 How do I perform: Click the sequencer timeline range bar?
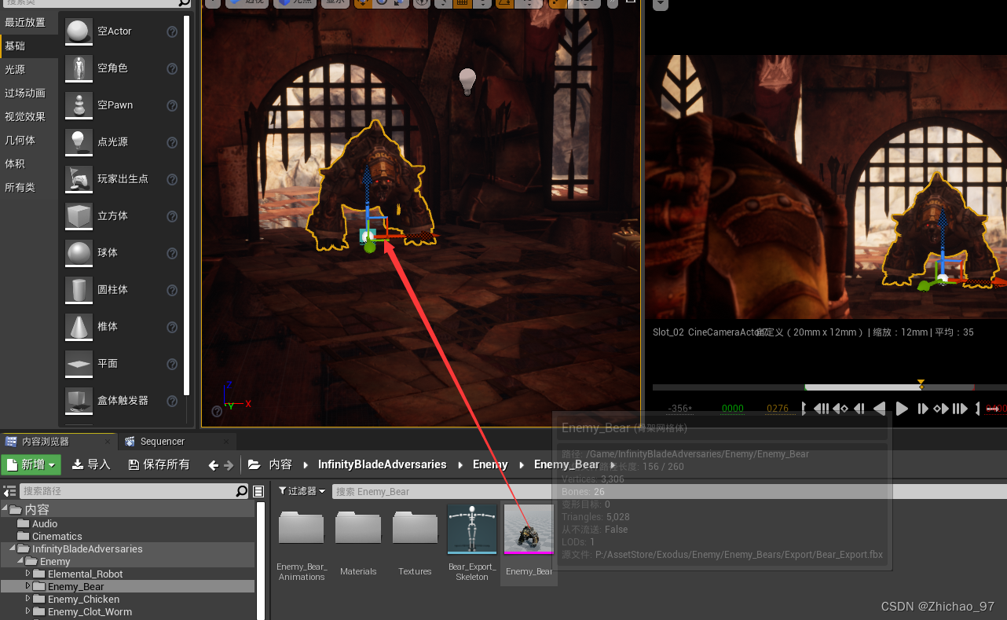coord(828,387)
